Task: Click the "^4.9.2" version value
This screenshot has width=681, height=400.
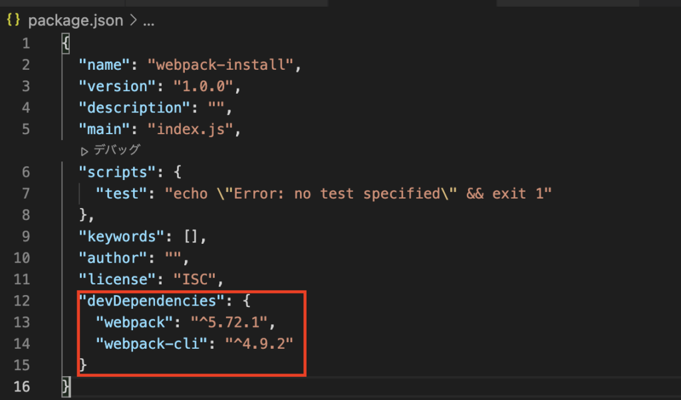Action: click(259, 344)
